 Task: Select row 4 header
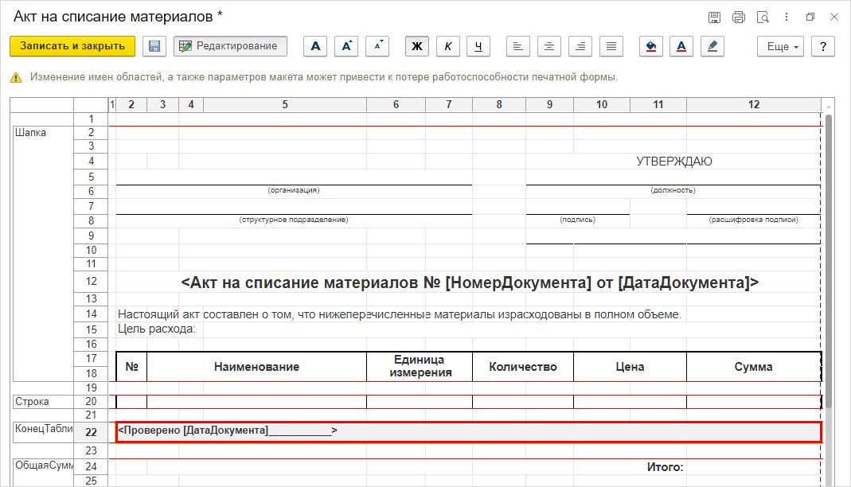coord(91,161)
